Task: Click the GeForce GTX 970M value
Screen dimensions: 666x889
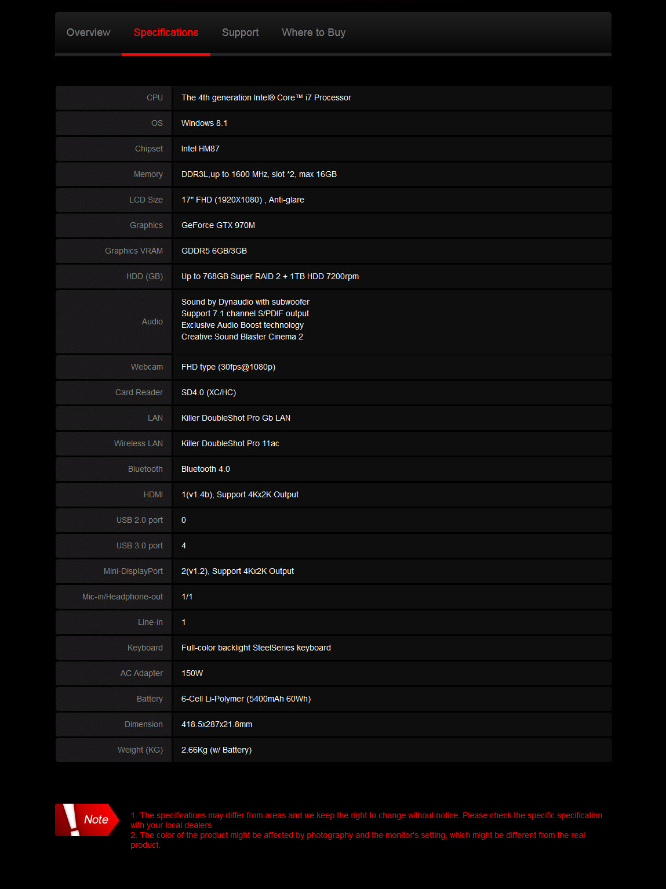Action: click(x=218, y=225)
